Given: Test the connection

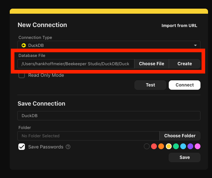Looking at the screenshot, I should 150,85.
